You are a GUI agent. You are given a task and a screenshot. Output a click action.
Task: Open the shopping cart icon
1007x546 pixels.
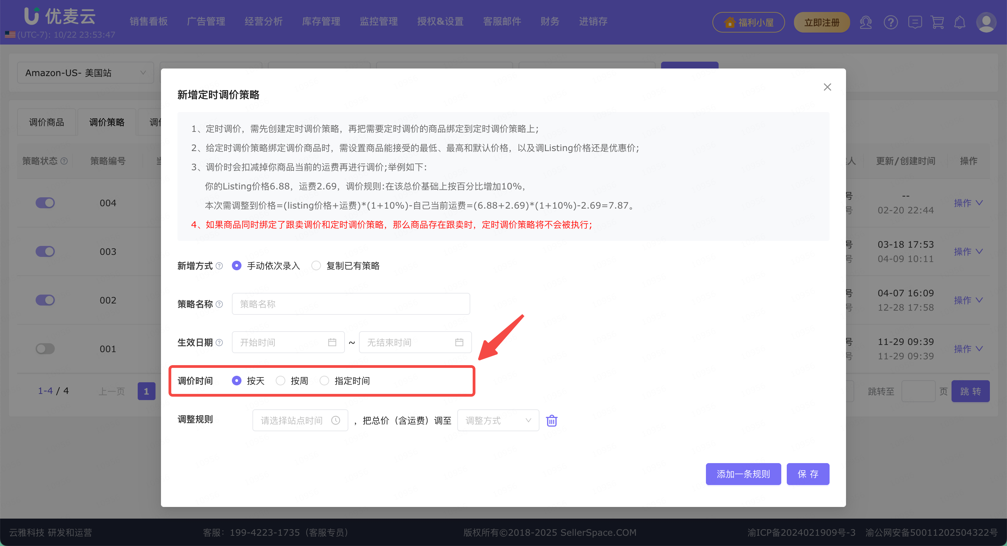(937, 22)
